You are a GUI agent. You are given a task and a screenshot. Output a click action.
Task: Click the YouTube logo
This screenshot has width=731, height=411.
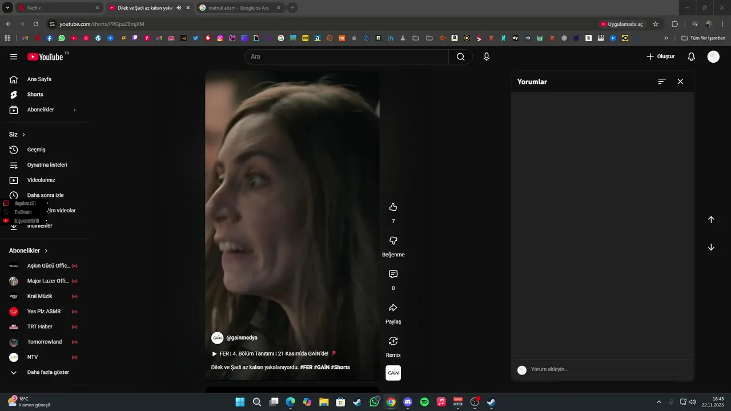pos(46,57)
